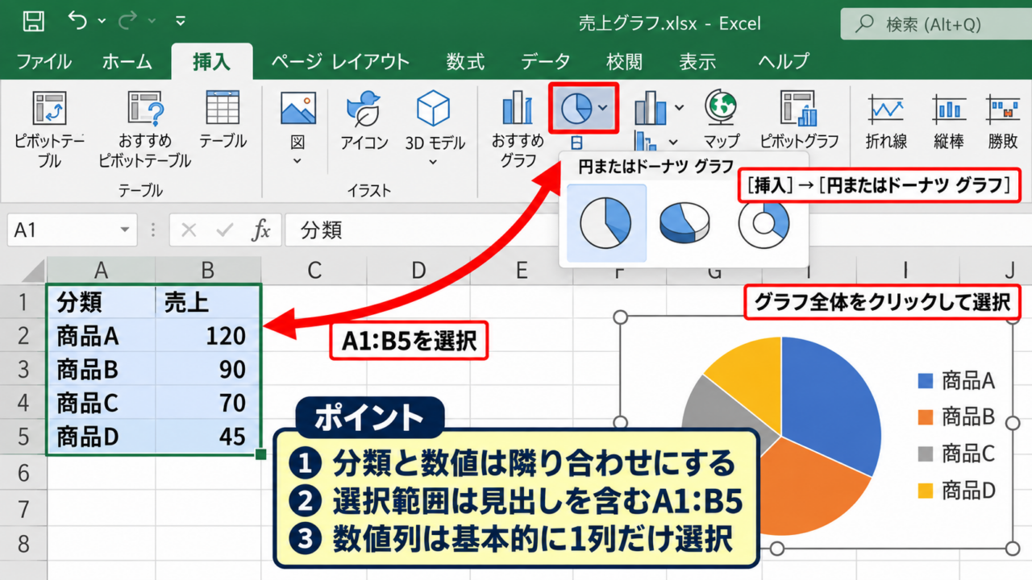This screenshot has height=580, width=1032.
Task: Insert a ピボットテーブル from the ribbon
Action: coord(49,129)
